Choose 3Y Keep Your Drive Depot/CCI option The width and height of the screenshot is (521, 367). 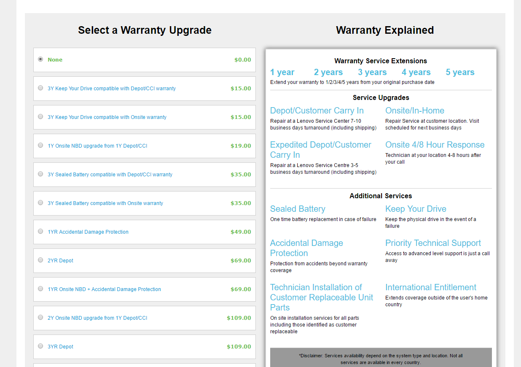click(40, 88)
